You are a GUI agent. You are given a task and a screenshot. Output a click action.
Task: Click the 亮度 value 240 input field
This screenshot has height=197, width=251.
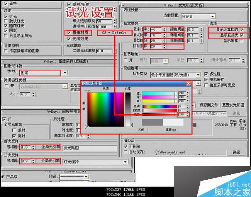pos(182,114)
